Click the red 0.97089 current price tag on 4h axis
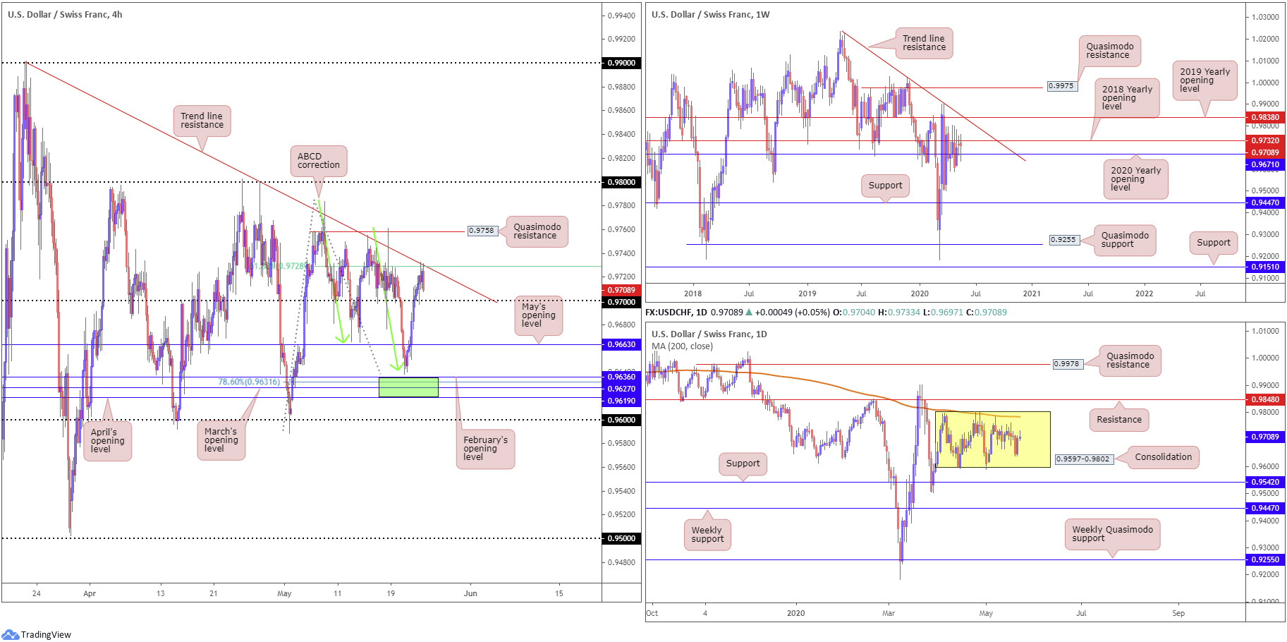Viewport: 1287px width, 642px height. [x=621, y=290]
